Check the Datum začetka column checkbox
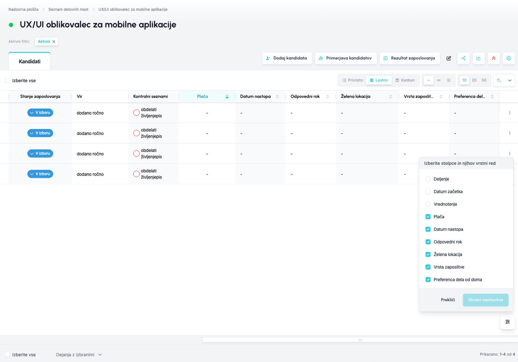Viewport: 518px width, 362px height. tap(428, 192)
